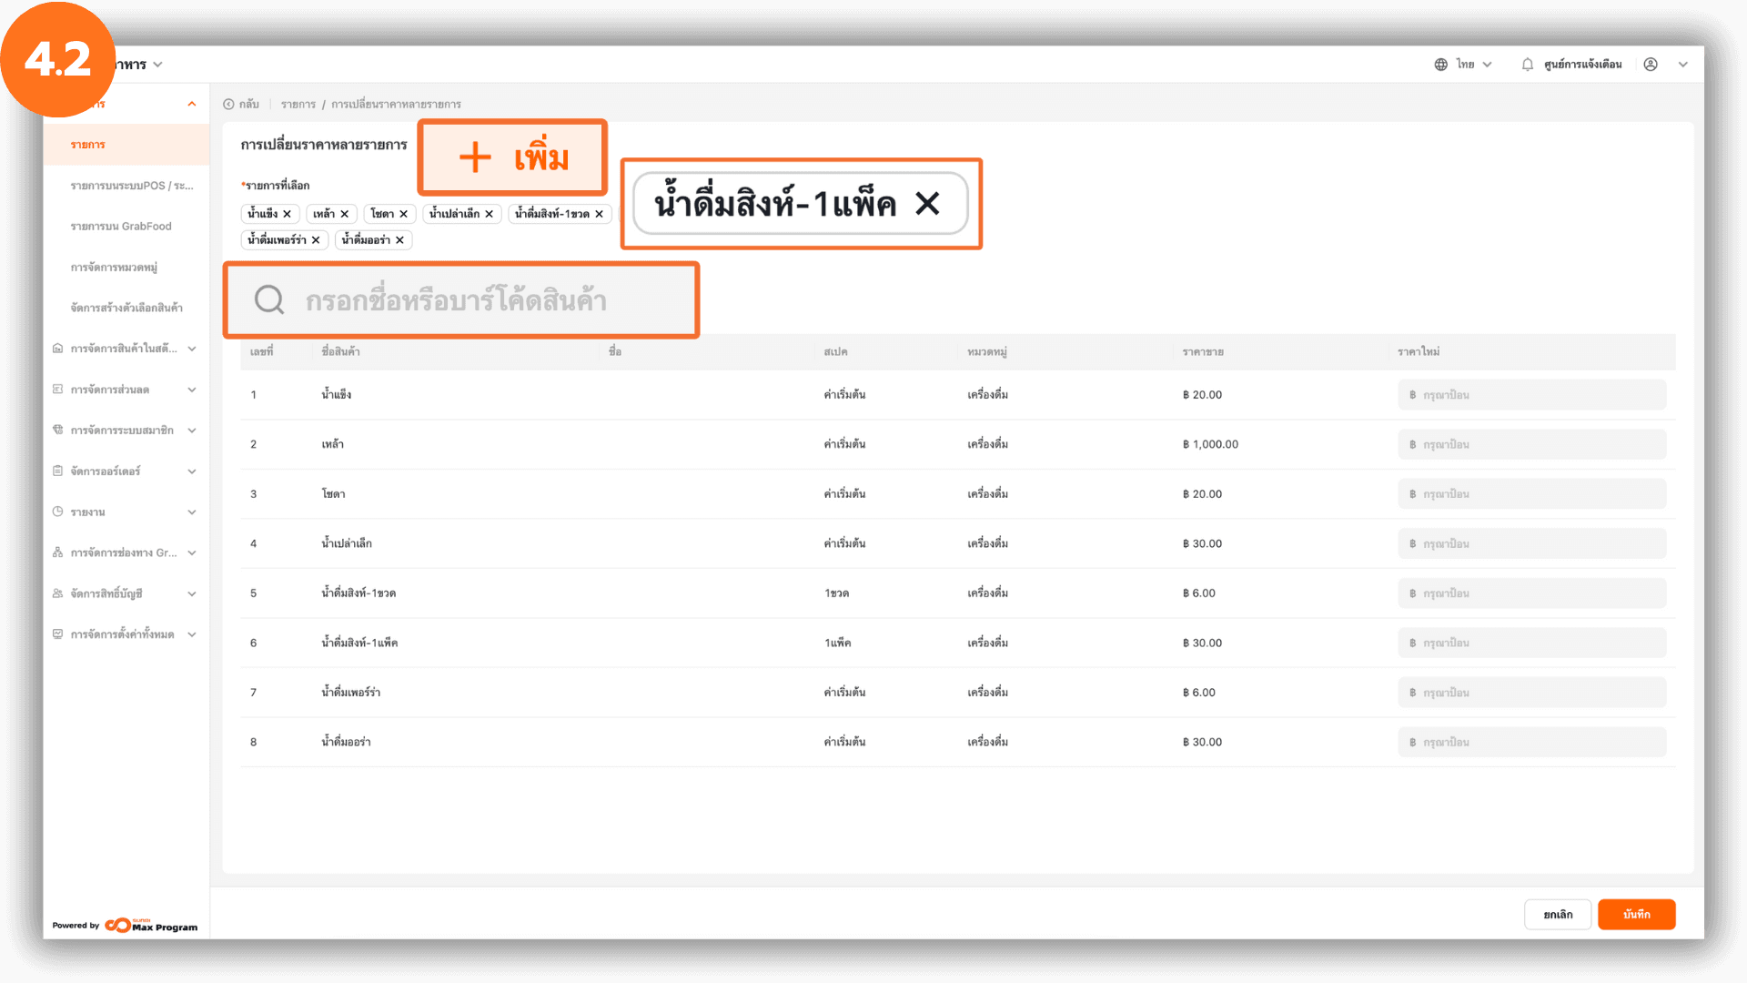Select การจัดการหมวดหมู่ in sidebar
The height and width of the screenshot is (983, 1747).
pyautogui.click(x=114, y=268)
